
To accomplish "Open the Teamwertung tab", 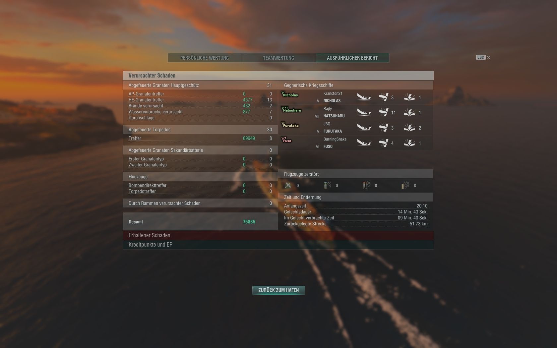I will pyautogui.click(x=278, y=58).
